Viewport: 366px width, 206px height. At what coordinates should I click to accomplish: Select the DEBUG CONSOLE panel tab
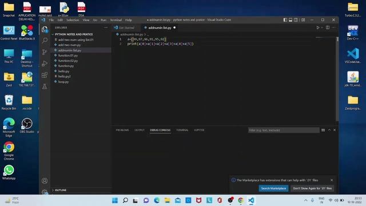[x=160, y=130]
